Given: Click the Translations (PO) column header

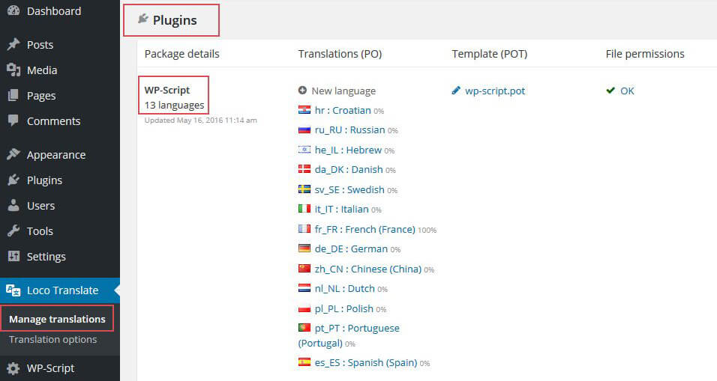Looking at the screenshot, I should pos(340,54).
